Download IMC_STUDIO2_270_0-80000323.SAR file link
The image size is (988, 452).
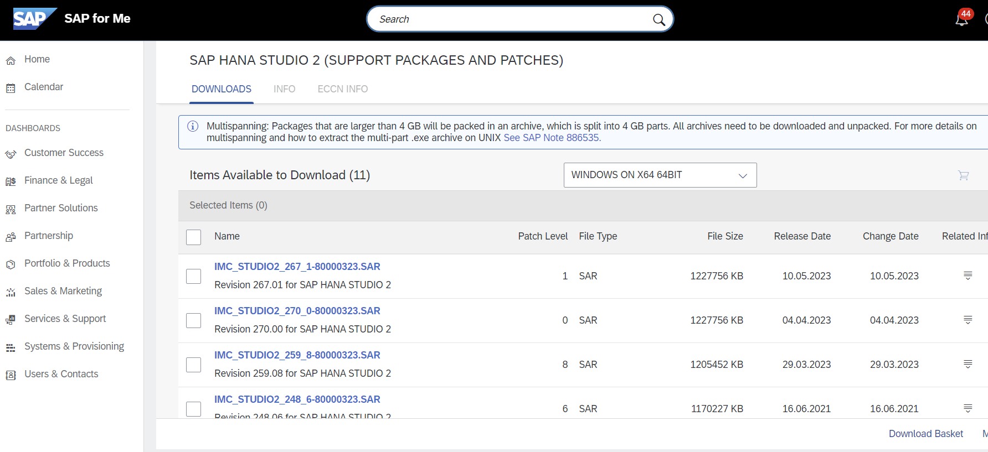pos(297,311)
